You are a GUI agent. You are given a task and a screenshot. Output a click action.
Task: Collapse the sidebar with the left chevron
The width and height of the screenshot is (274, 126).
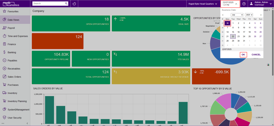point(27,123)
